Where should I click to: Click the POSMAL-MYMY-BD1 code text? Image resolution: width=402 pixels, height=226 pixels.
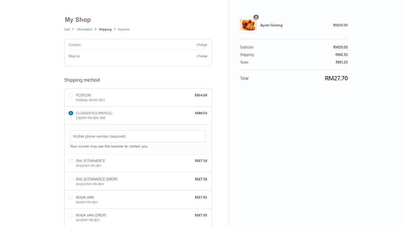pyautogui.click(x=90, y=100)
